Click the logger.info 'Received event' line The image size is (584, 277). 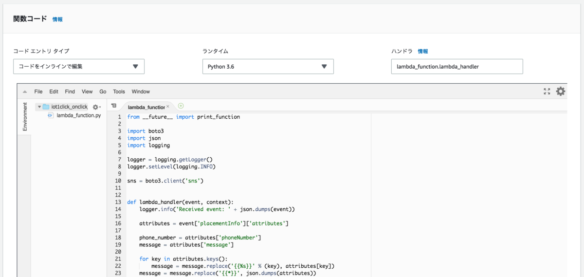click(x=217, y=209)
